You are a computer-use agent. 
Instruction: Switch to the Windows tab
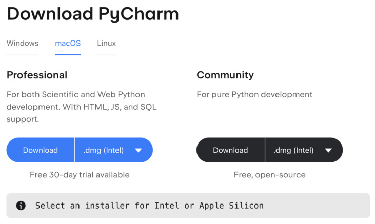coord(23,43)
